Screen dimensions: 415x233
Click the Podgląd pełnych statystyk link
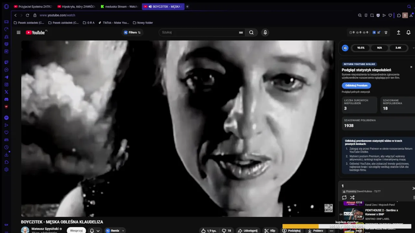click(356, 92)
